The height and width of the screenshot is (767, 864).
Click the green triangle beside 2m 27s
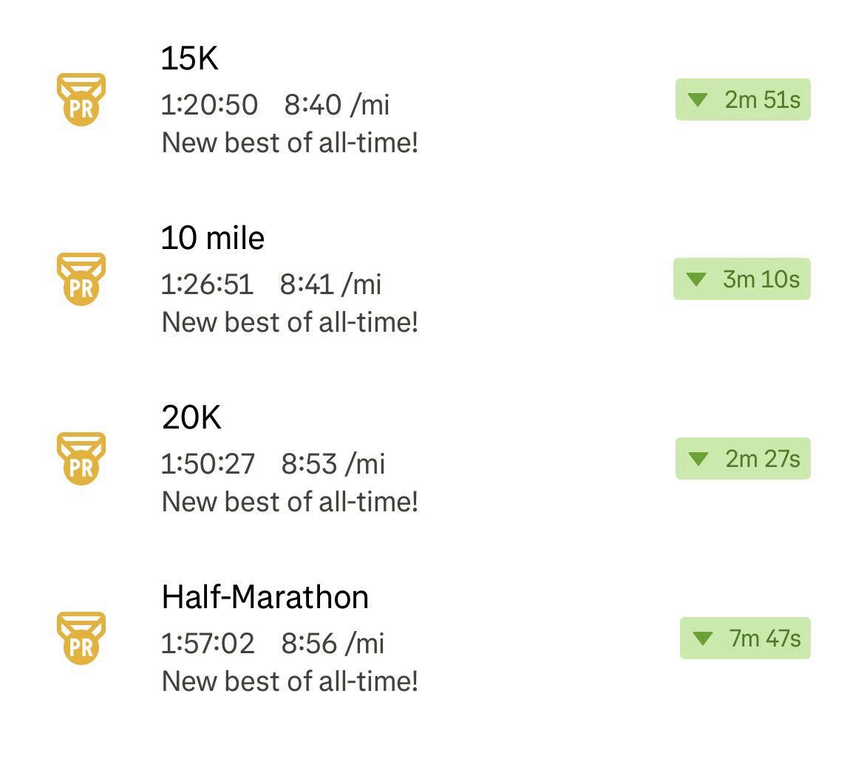click(x=698, y=459)
